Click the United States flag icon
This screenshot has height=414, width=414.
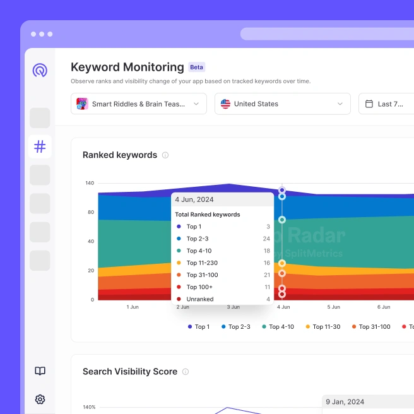click(225, 103)
